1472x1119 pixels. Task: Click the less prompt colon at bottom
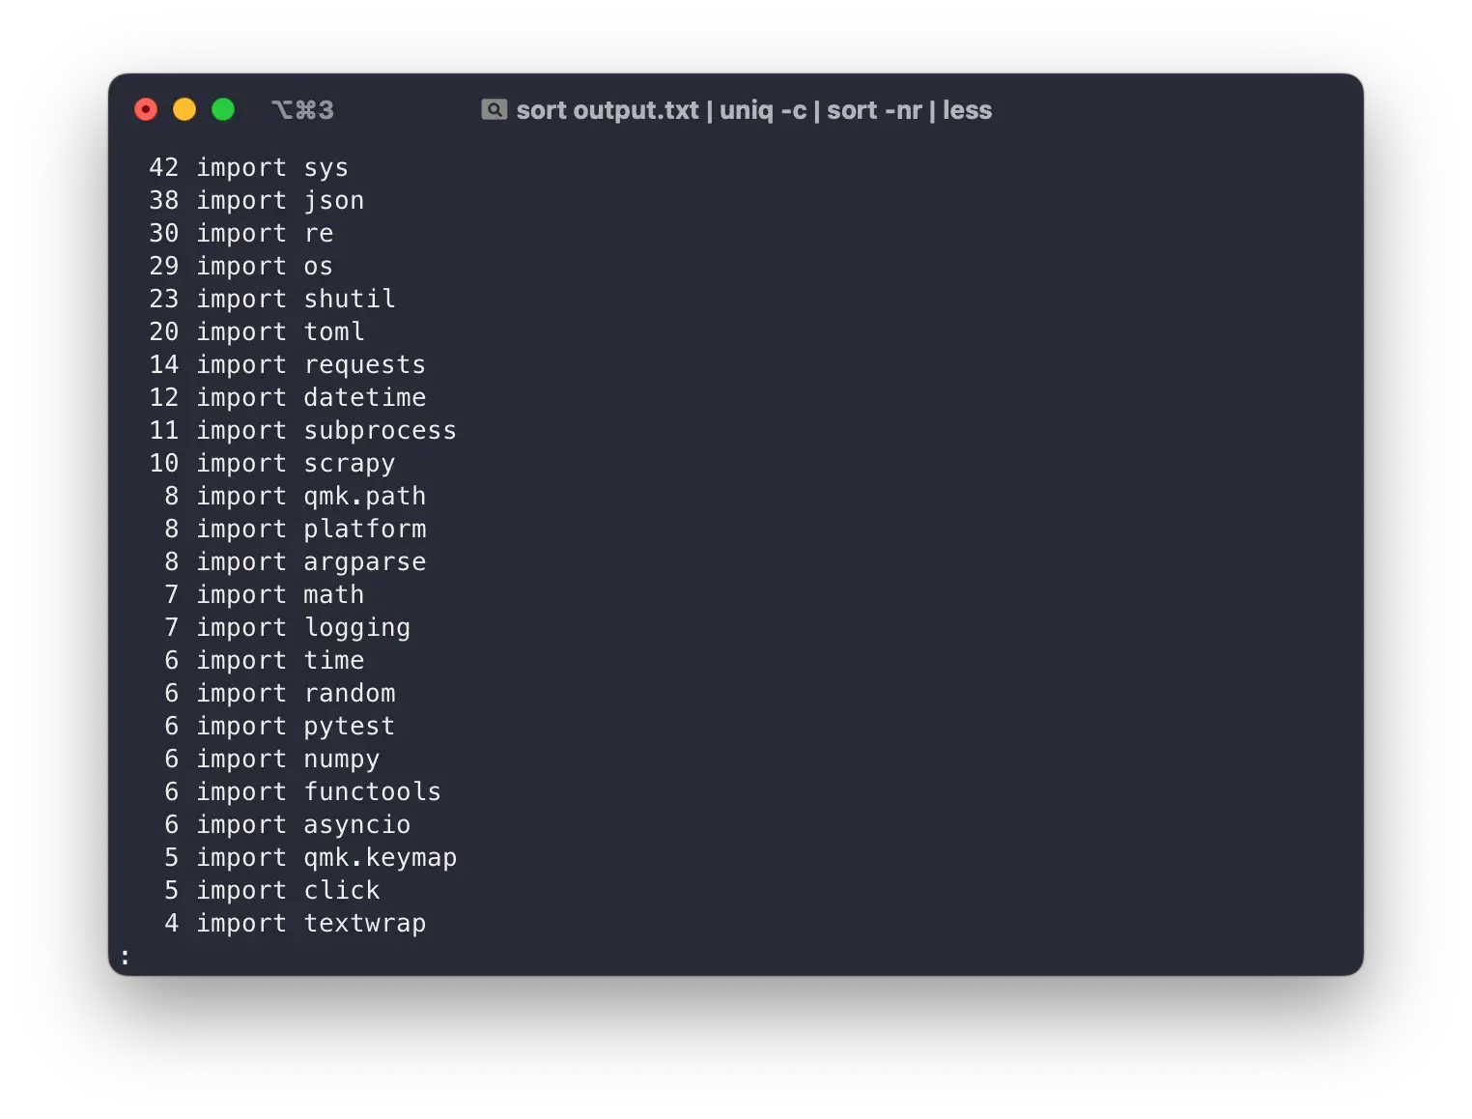click(126, 958)
